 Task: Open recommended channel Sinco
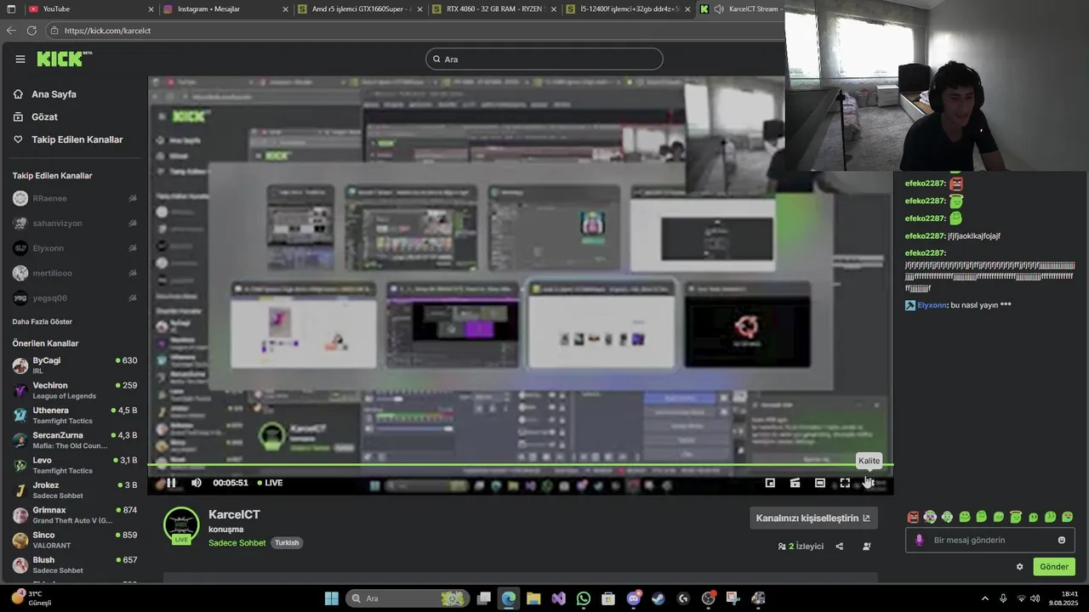(x=75, y=540)
